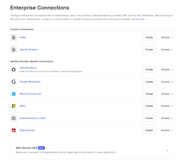This screenshot has height=166, width=177.
Task: Open the Active Directory / LDAP link
Action: point(32,118)
